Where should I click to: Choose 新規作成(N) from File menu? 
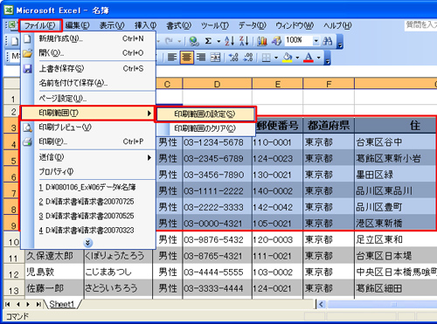click(88, 38)
